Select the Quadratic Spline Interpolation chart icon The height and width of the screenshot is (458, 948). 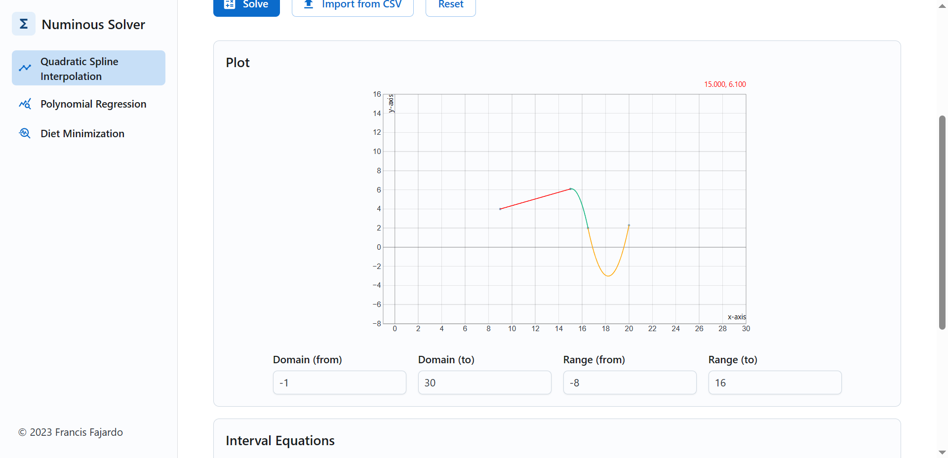pos(25,68)
